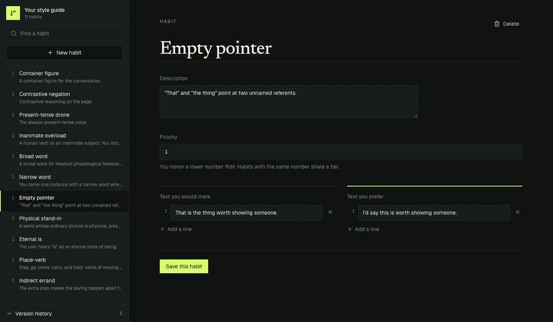The width and height of the screenshot is (553, 322).
Task: Add a line under Text you would mark
Action: click(176, 229)
